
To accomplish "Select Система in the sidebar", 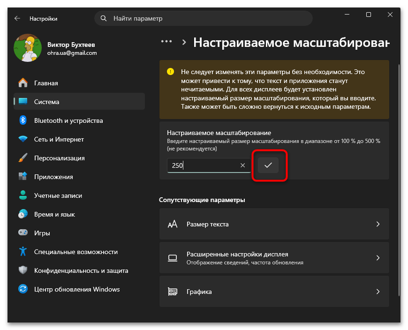I will point(79,101).
